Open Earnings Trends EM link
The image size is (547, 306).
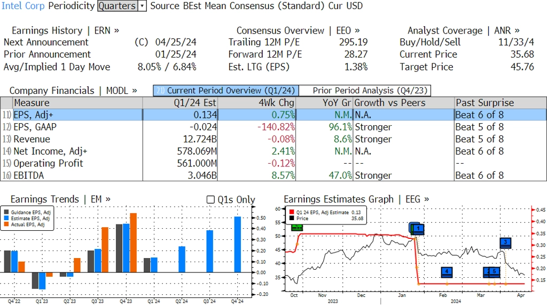coord(60,199)
